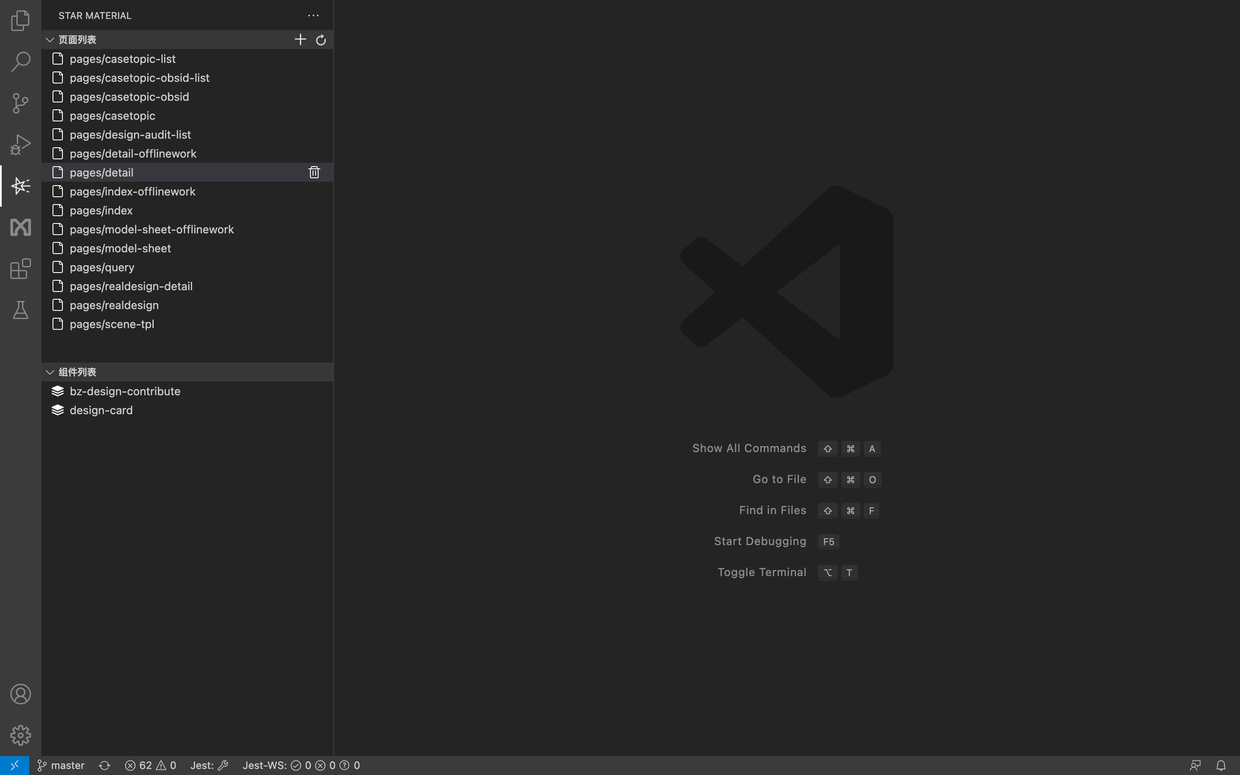
Task: Select the pages/model-sheet page
Action: (188, 248)
